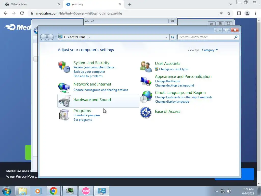
Task: Launch Windows Media Player taskbar icon
Action: [x=38, y=191]
